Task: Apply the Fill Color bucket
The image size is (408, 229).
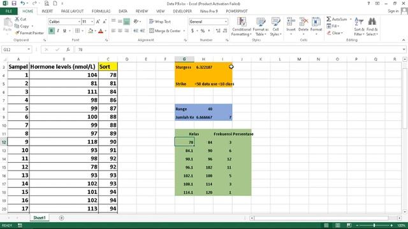Action: 91,31
